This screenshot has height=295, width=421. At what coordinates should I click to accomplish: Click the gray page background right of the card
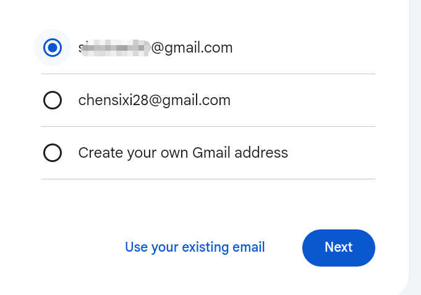tap(415, 124)
